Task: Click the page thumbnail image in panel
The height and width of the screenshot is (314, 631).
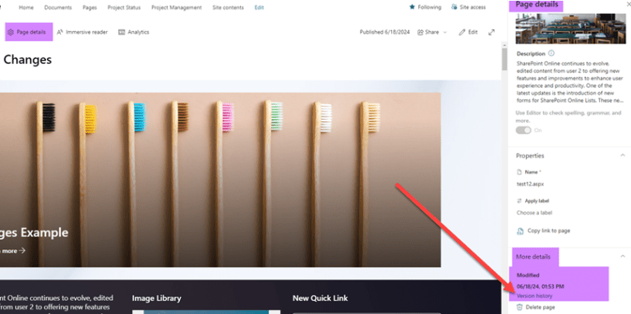Action: [570, 28]
